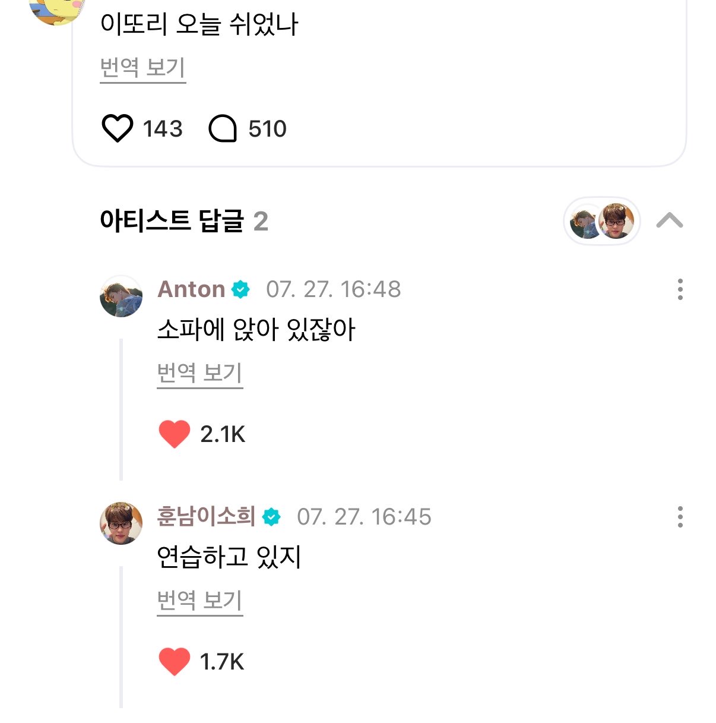Open original poster's cartoon avatar

(x=57, y=10)
